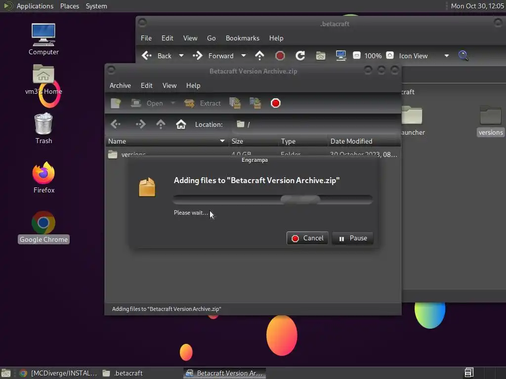Screen dimensions: 506x379
Task: Click the Add folder icon in Engrampa
Action: click(x=255, y=103)
